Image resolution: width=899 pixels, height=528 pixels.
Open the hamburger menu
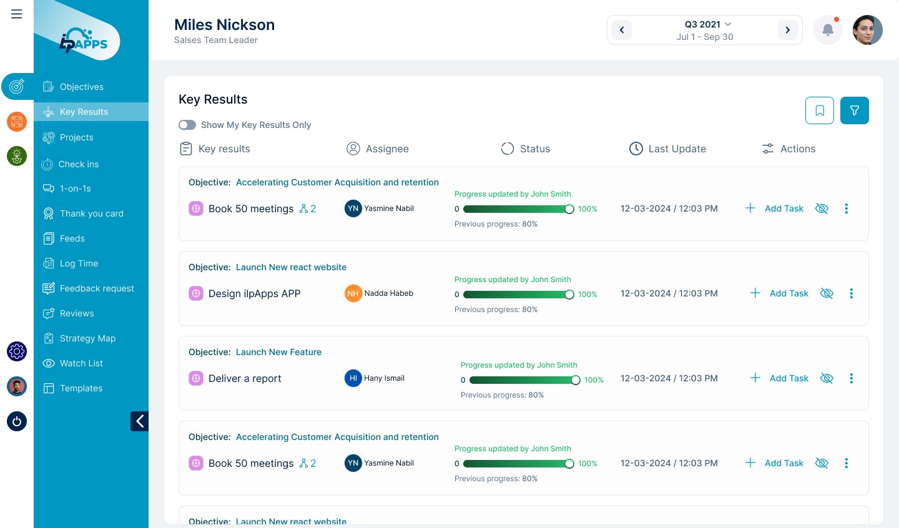17,14
